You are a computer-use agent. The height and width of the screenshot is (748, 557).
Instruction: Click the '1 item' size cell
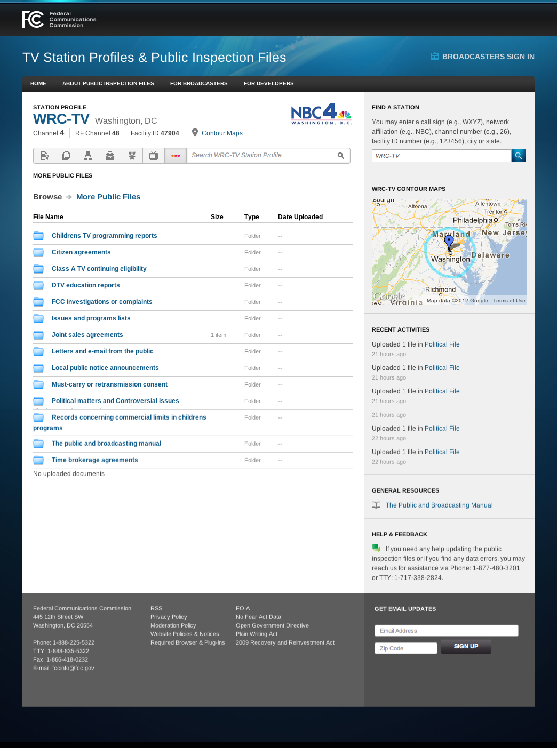218,335
